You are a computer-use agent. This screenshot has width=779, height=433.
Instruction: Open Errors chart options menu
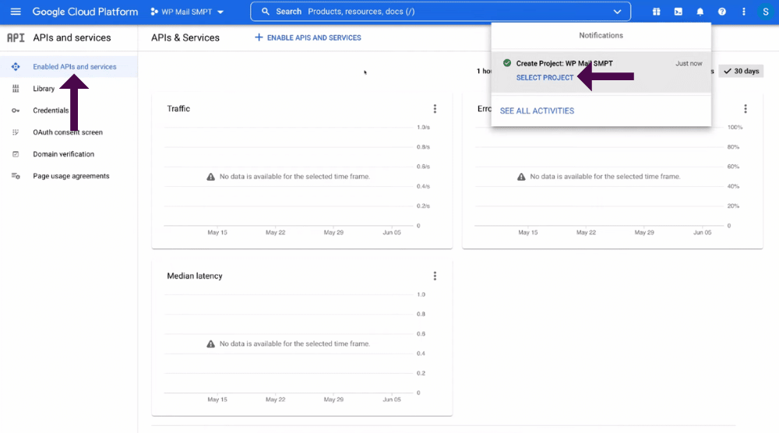tap(746, 109)
